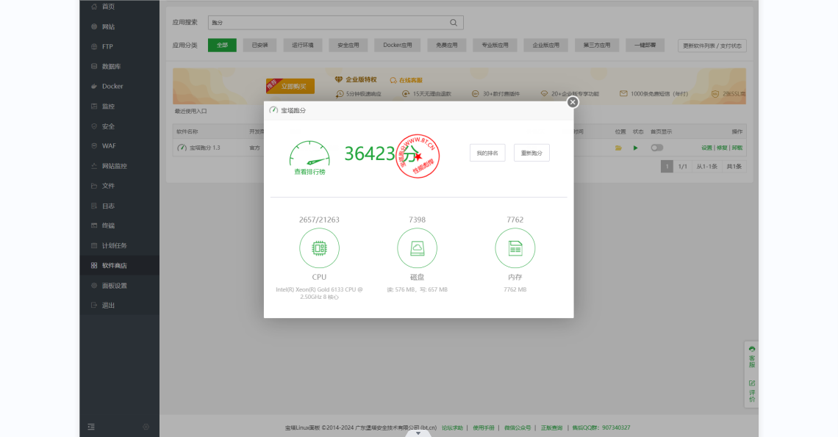Click 修复 repair link in the 宝塔跑分 row

pyautogui.click(x=722, y=148)
